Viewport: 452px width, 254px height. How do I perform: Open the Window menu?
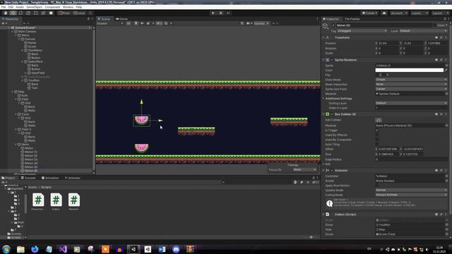click(68, 7)
